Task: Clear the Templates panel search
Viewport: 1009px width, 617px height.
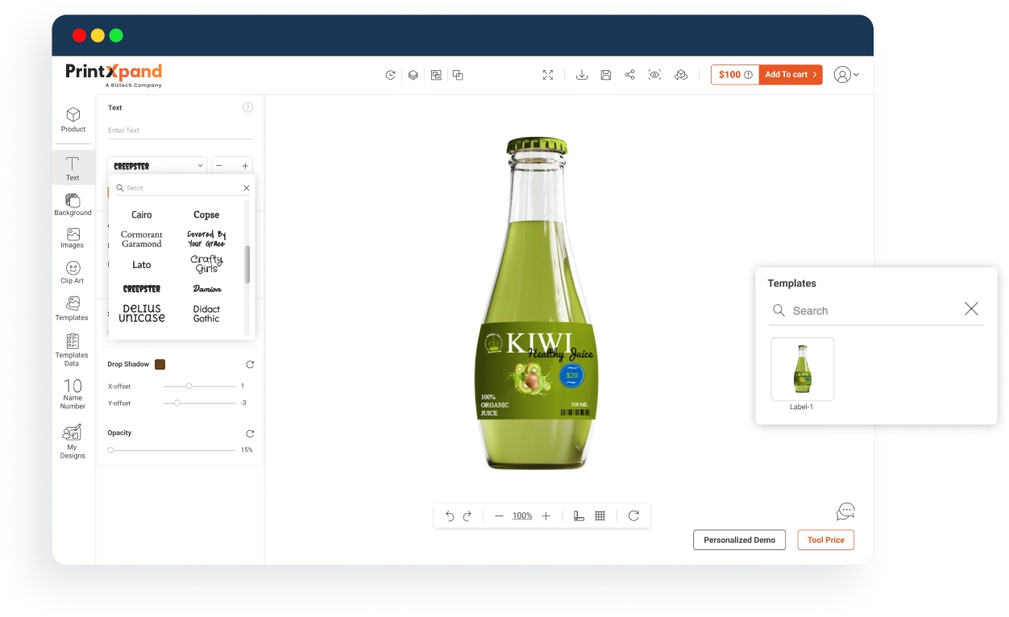Action: click(971, 309)
